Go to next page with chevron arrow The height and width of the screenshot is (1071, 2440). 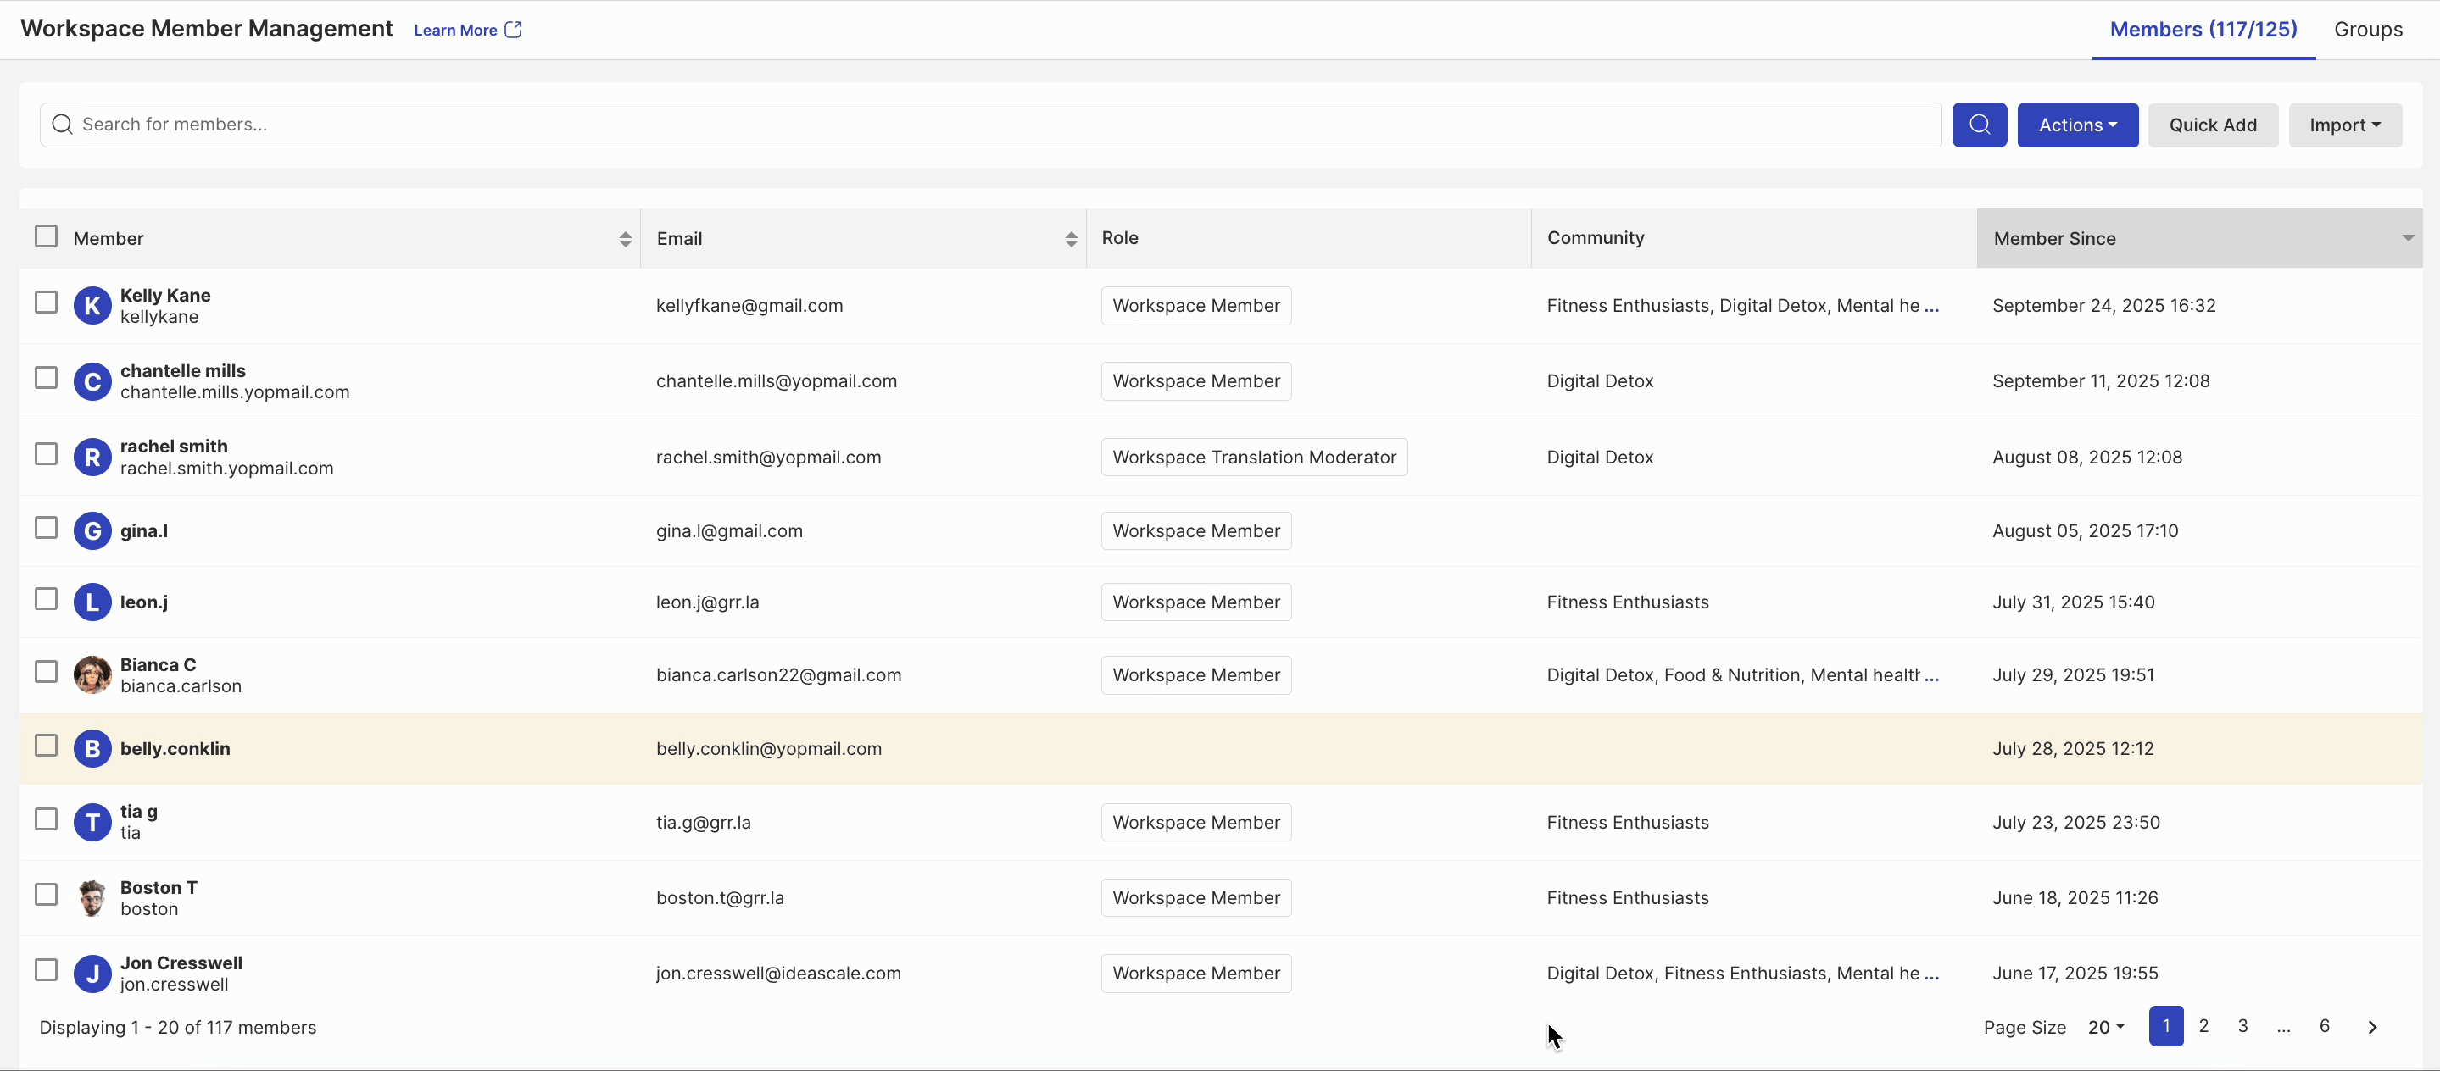[x=2372, y=1026]
